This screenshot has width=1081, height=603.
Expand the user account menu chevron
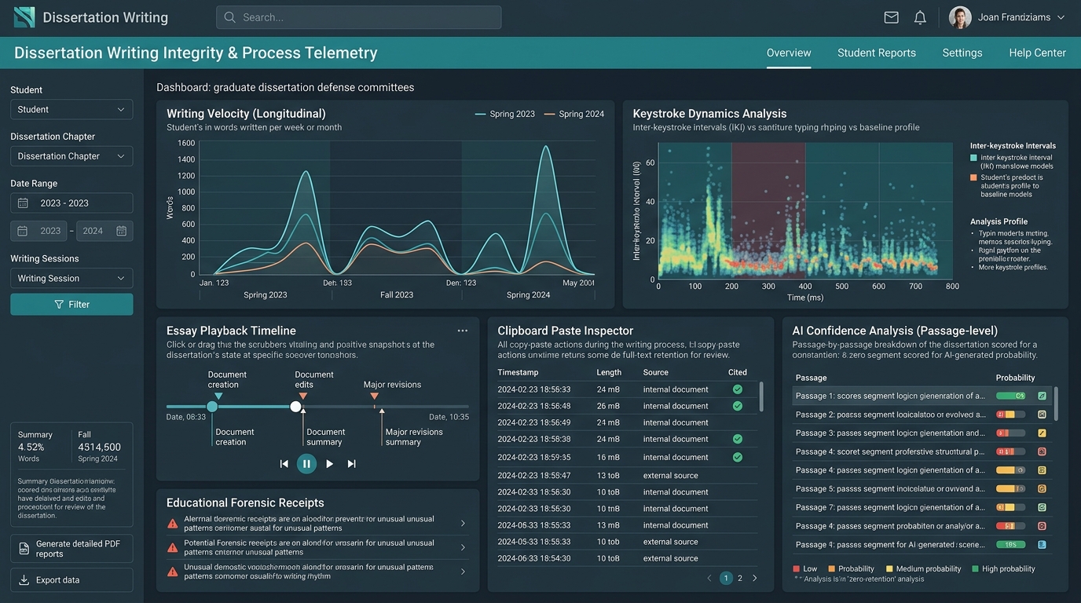1061,17
